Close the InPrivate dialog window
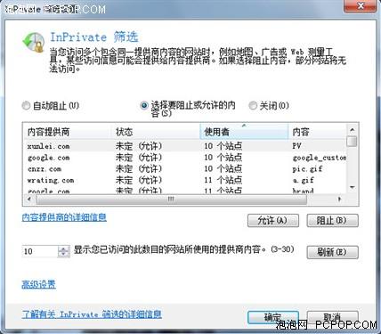This screenshot has width=381, height=334. (361, 6)
